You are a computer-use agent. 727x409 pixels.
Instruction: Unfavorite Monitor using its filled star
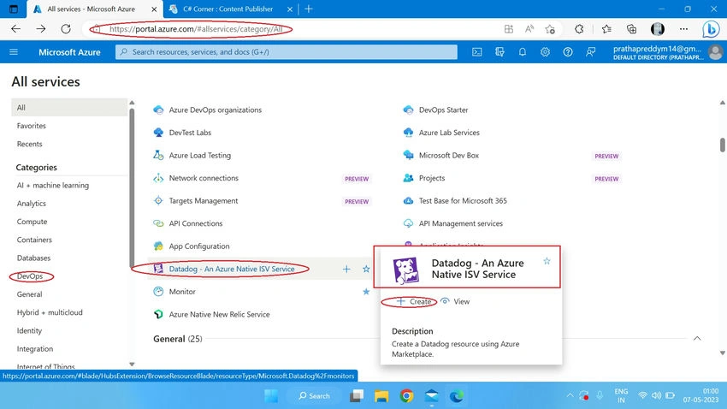tap(366, 292)
